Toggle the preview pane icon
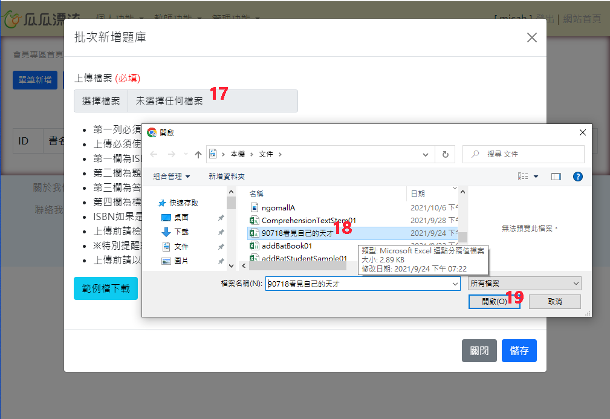This screenshot has height=419, width=610. (556, 177)
